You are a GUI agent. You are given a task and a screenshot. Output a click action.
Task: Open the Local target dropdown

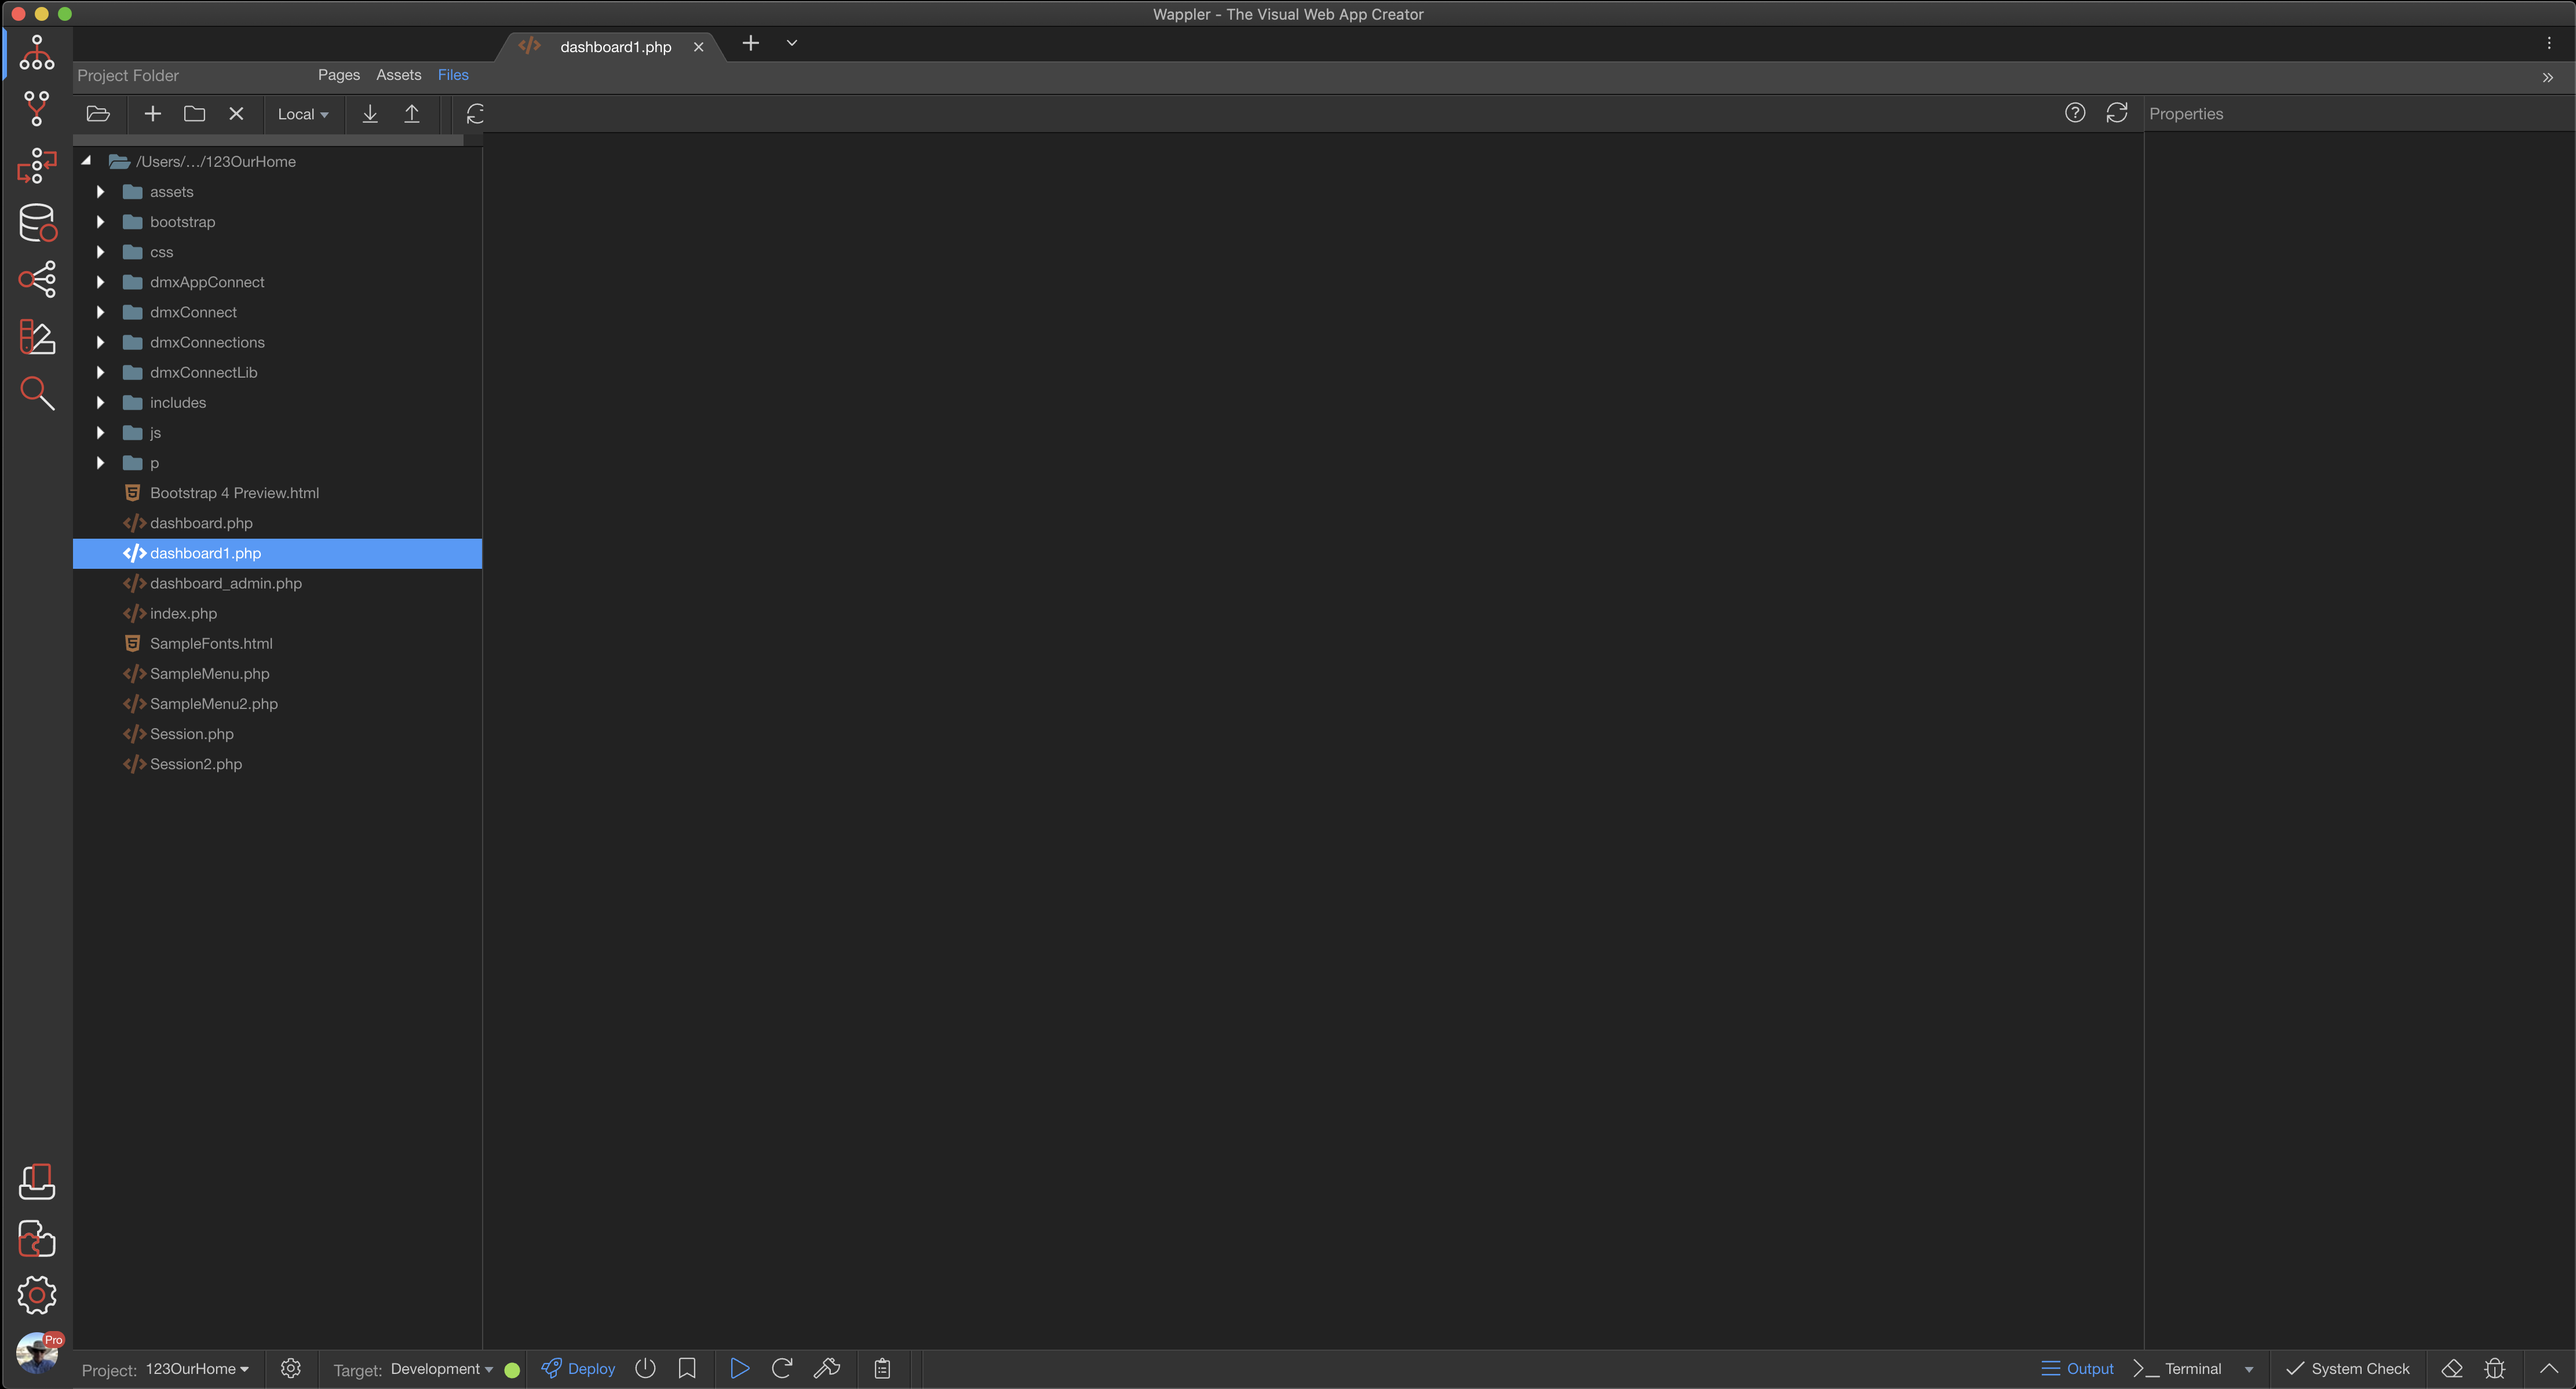click(x=303, y=114)
